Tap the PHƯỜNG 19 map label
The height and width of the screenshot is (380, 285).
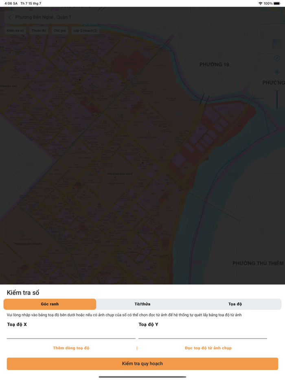click(214, 64)
